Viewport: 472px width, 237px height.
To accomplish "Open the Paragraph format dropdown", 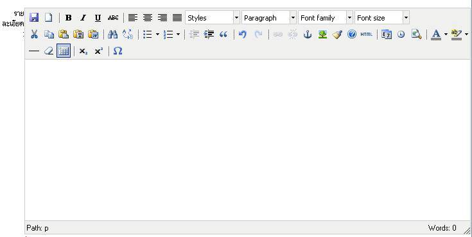I will 269,18.
